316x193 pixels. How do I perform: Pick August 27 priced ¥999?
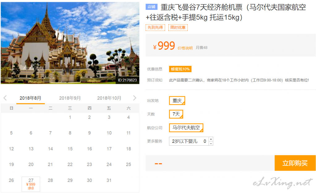(31, 184)
